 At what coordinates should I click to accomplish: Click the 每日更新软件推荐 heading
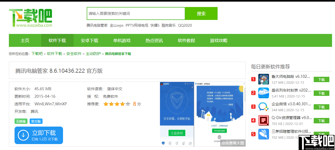point(270,67)
